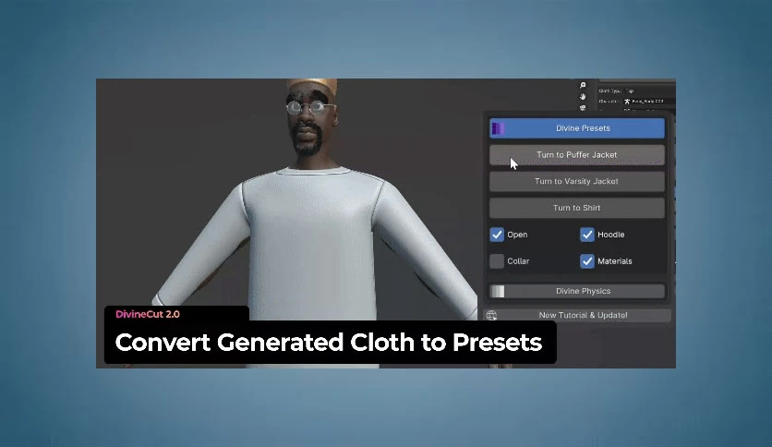The height and width of the screenshot is (447, 772).
Task: Open the Cloth Type dropdown field
Action: pyautogui.click(x=649, y=91)
